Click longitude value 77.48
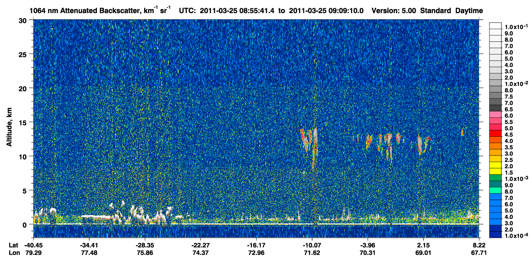 (89, 253)
